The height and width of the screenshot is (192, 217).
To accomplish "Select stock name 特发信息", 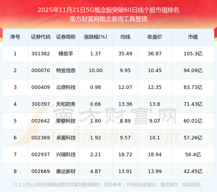I will pyautogui.click(x=66, y=71).
